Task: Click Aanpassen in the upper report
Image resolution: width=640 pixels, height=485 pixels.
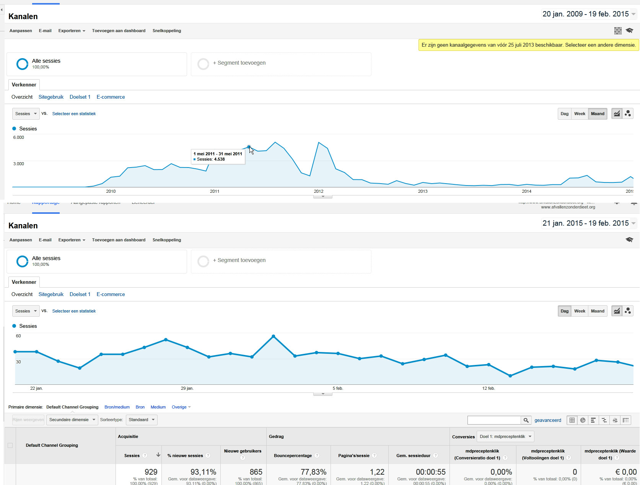Action: [21, 31]
